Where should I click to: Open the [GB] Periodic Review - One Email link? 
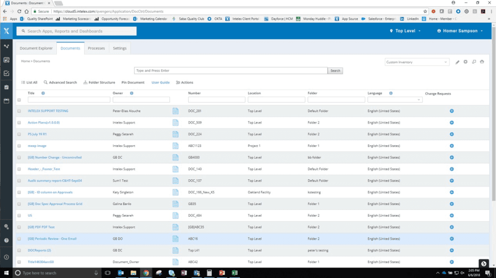click(52, 239)
